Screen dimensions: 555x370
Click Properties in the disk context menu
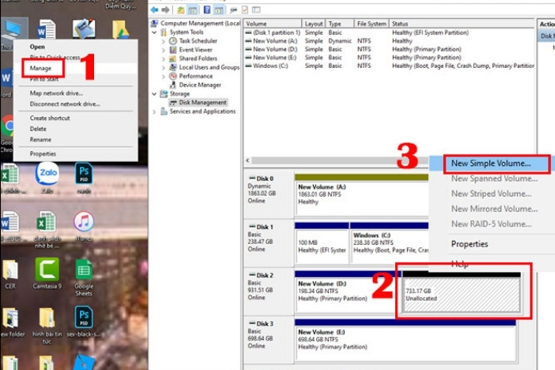469,243
